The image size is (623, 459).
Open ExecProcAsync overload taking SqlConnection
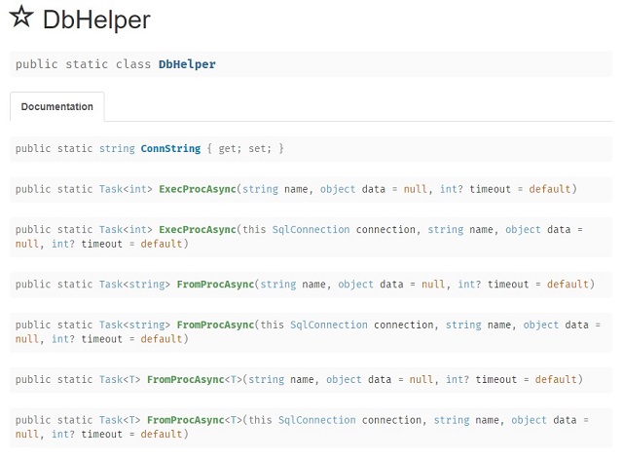click(198, 230)
